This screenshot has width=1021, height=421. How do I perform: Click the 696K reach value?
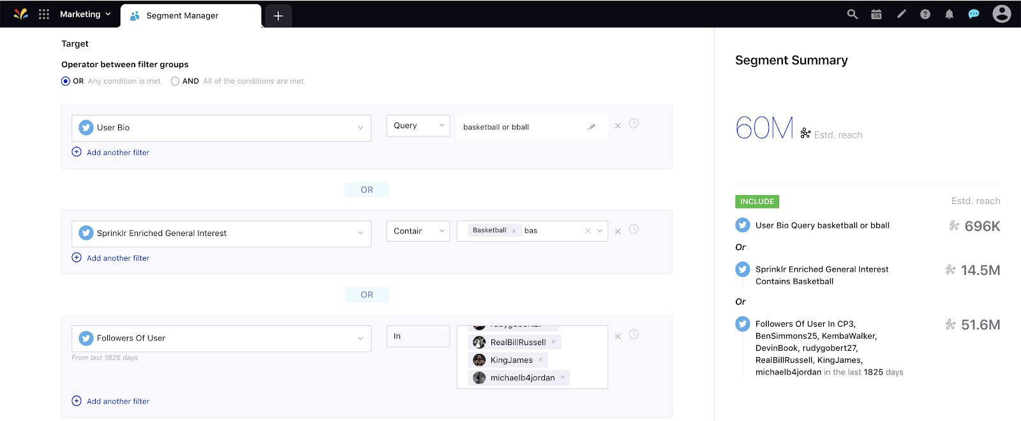pos(982,226)
